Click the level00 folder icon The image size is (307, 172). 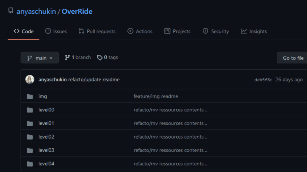point(30,110)
